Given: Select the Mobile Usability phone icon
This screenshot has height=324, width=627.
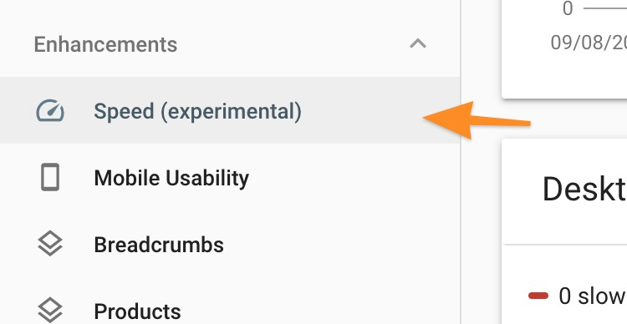Looking at the screenshot, I should click(x=50, y=177).
